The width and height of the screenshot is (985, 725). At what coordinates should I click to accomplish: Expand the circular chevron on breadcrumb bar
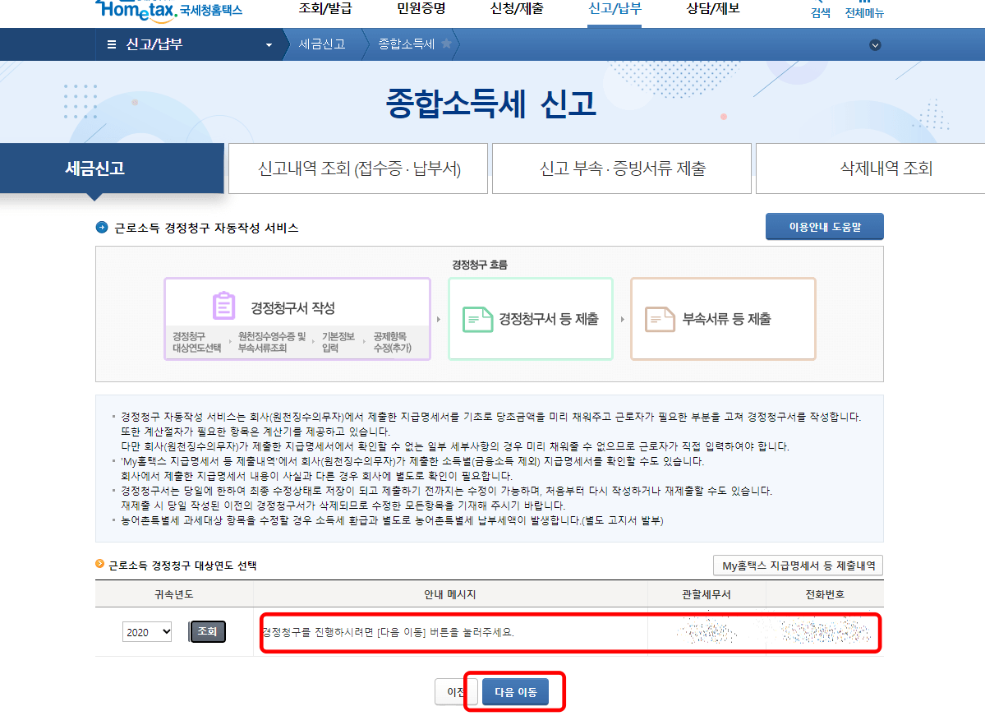point(875,46)
